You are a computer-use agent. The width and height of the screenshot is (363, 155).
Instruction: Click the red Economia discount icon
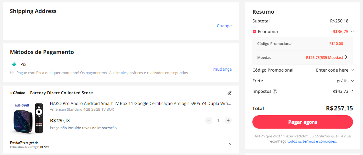(255, 32)
